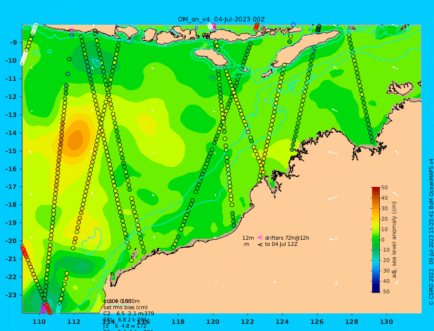Click the colorbar tick label -30
434x331 pixels.
(385, 271)
